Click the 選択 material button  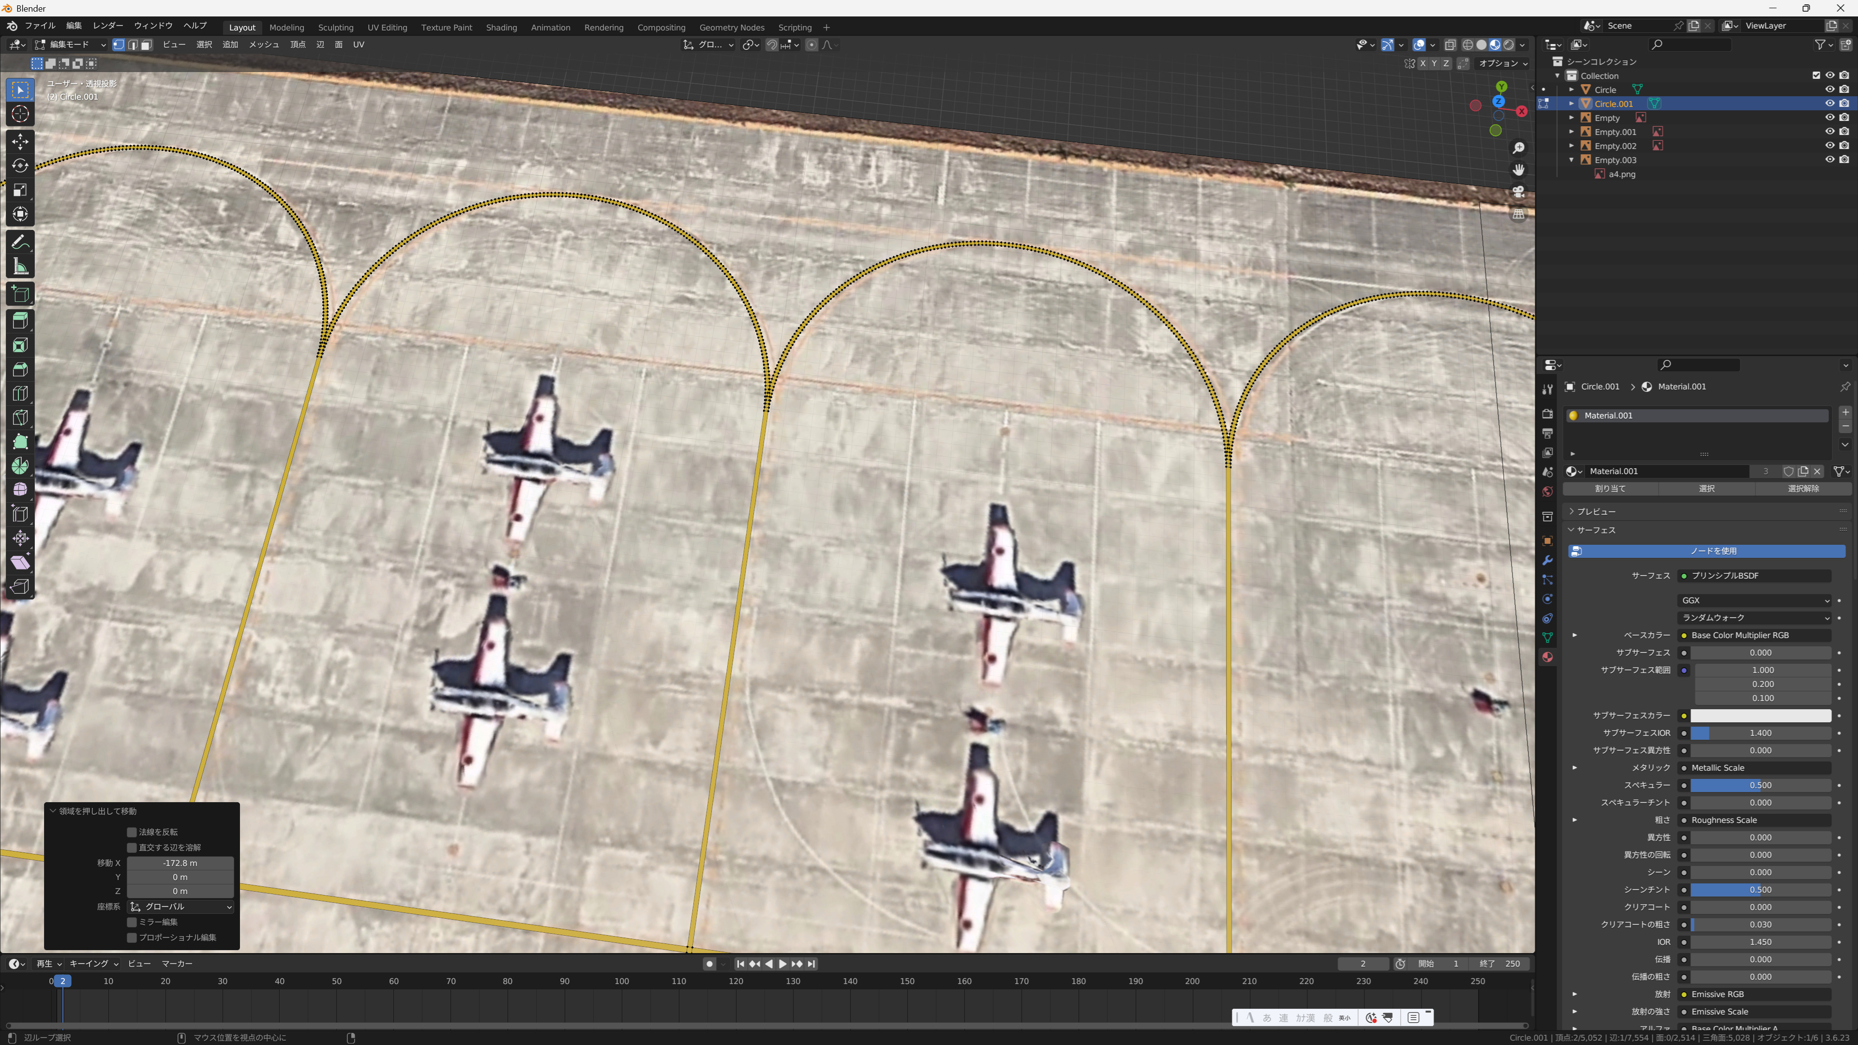click(x=1707, y=489)
